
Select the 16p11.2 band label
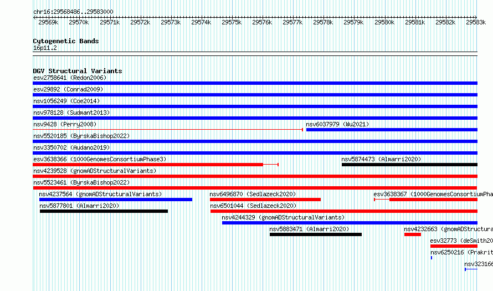pyautogui.click(x=45, y=48)
